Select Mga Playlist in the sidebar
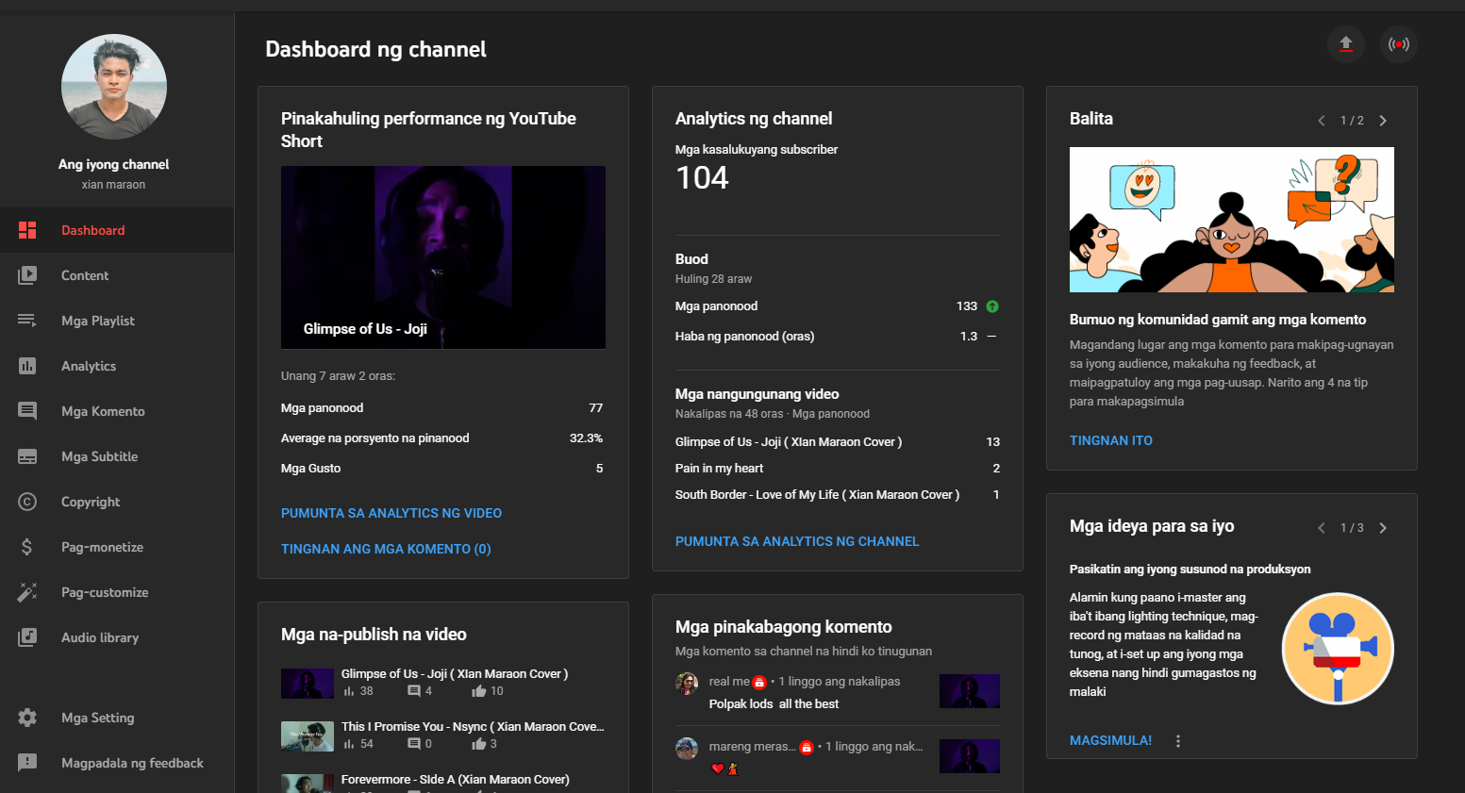Screen dimensions: 1465x793 point(98,321)
